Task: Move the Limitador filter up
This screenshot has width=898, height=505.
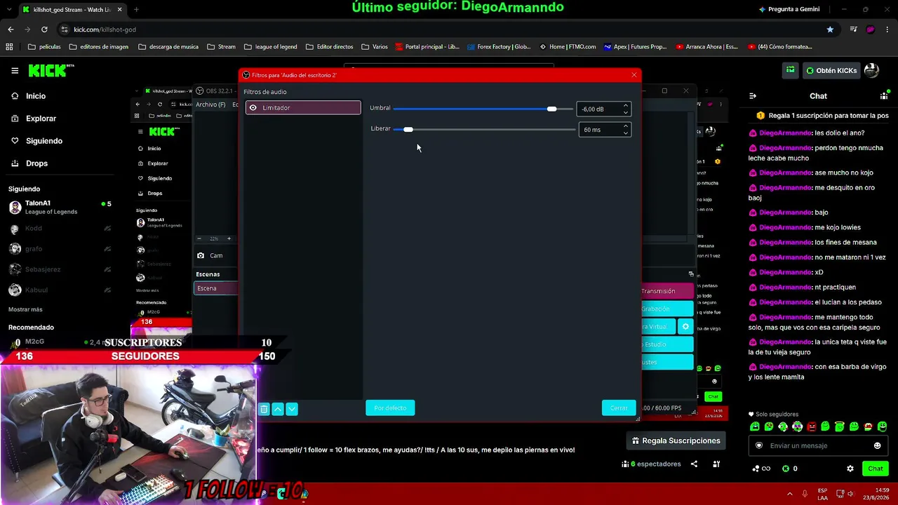Action: [x=278, y=409]
